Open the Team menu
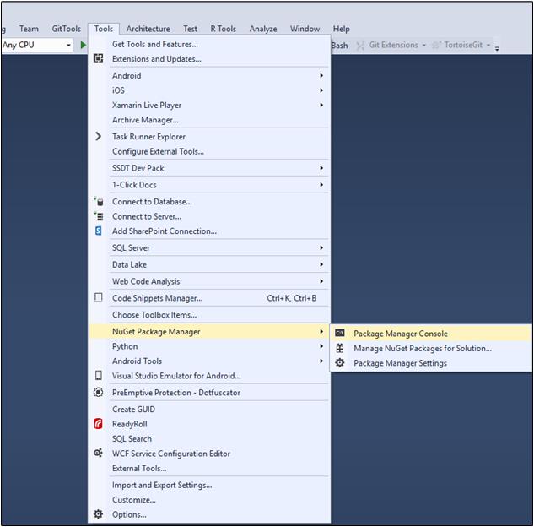 [x=29, y=29]
